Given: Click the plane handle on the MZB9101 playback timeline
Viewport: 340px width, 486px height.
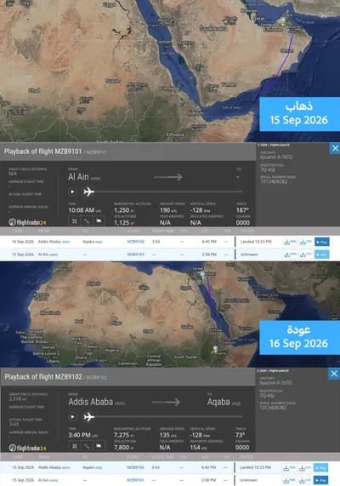Looking at the screenshot, I should pos(89,192).
